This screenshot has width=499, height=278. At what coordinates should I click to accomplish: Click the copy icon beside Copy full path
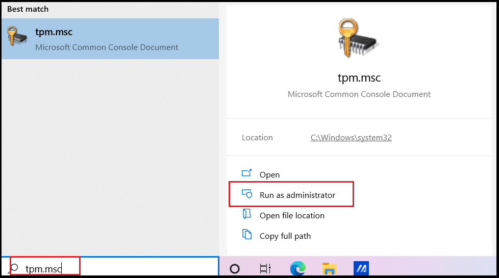[x=246, y=234]
